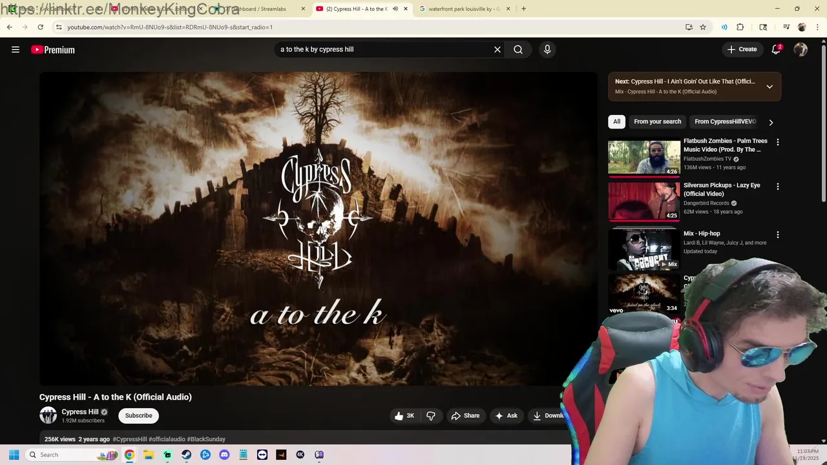View site information icon in address bar

click(59, 27)
